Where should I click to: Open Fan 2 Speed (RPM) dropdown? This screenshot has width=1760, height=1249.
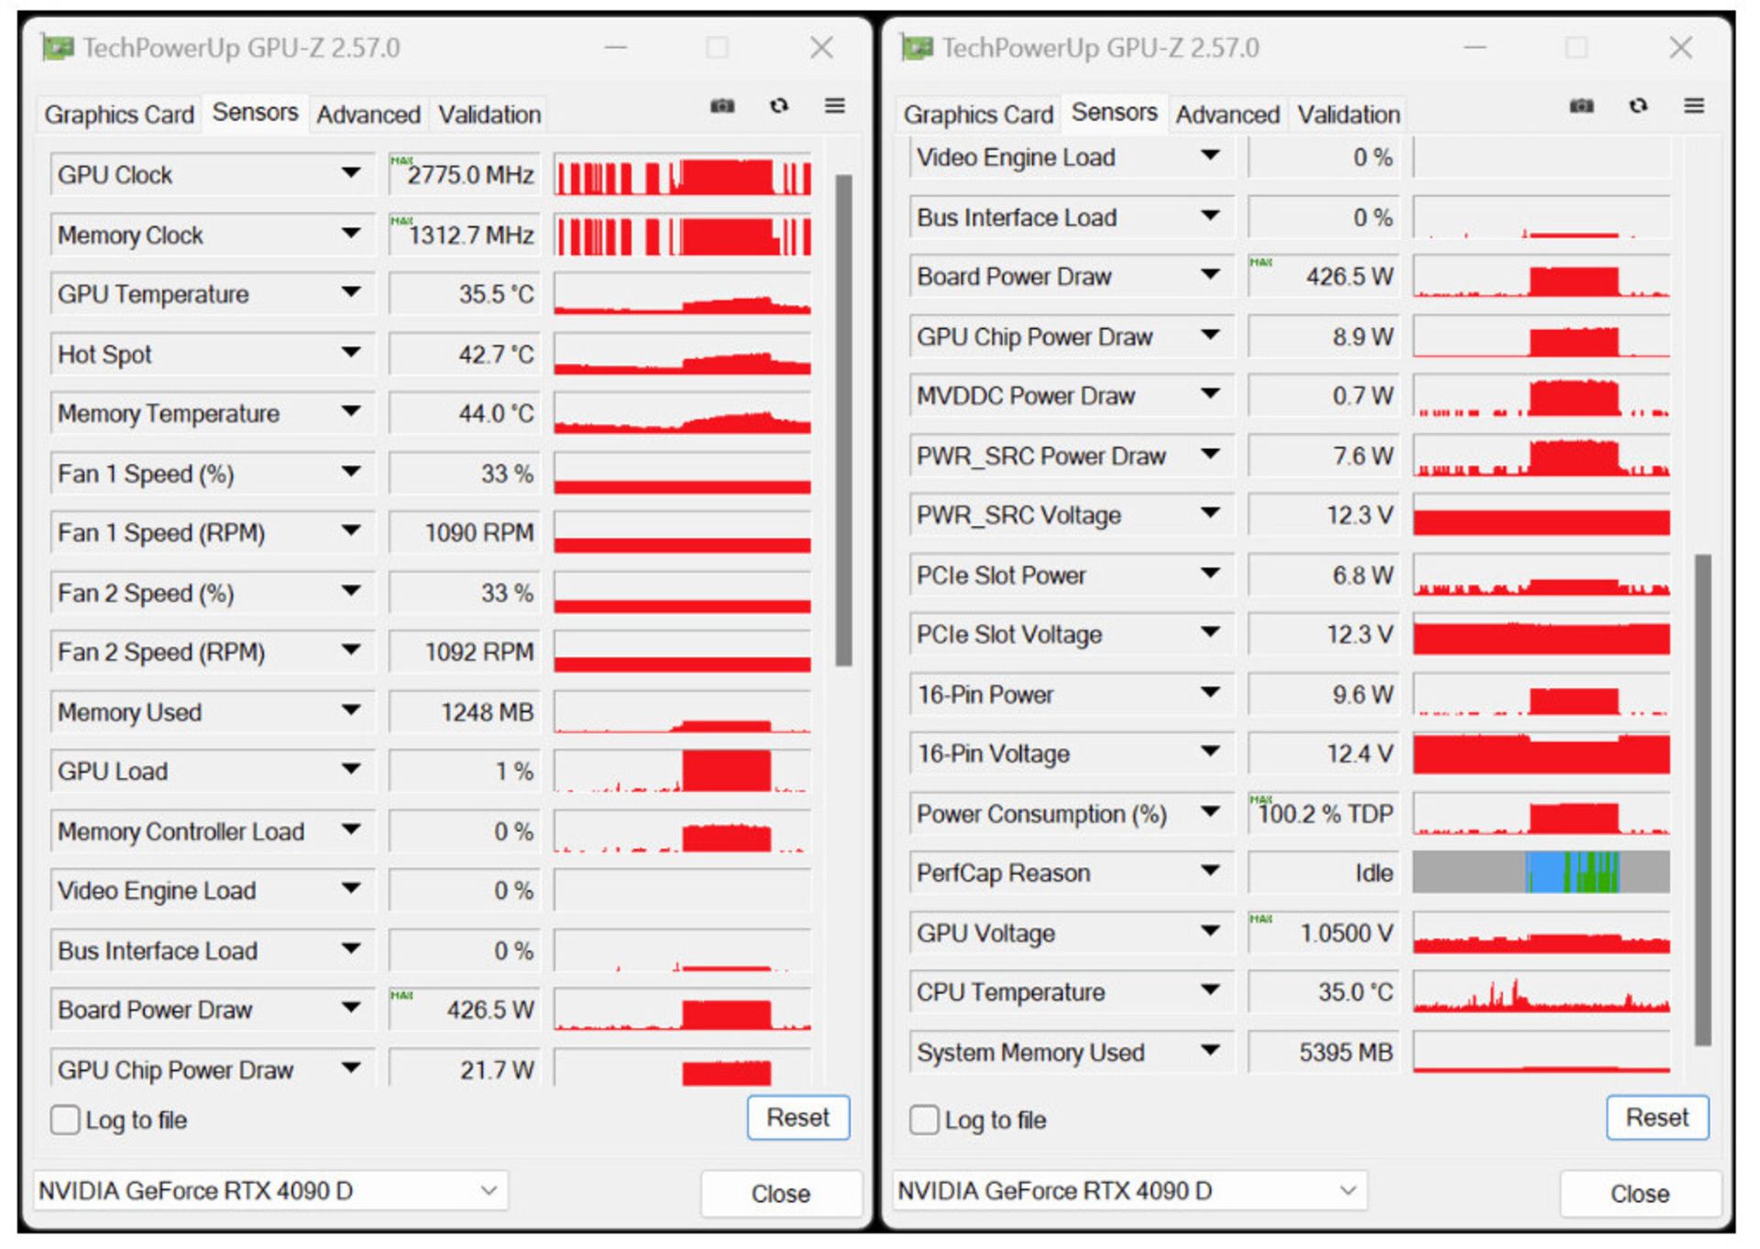pyautogui.click(x=351, y=651)
